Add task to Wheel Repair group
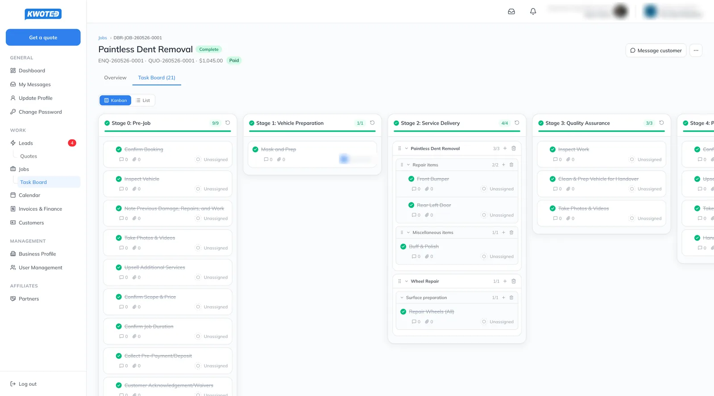The image size is (714, 396). click(x=505, y=281)
